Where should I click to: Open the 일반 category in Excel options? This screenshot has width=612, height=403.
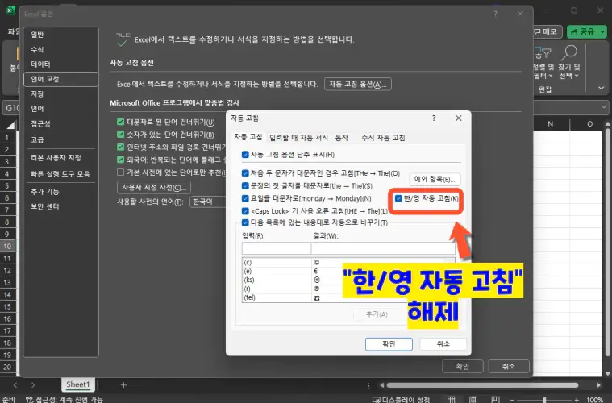click(x=60, y=35)
